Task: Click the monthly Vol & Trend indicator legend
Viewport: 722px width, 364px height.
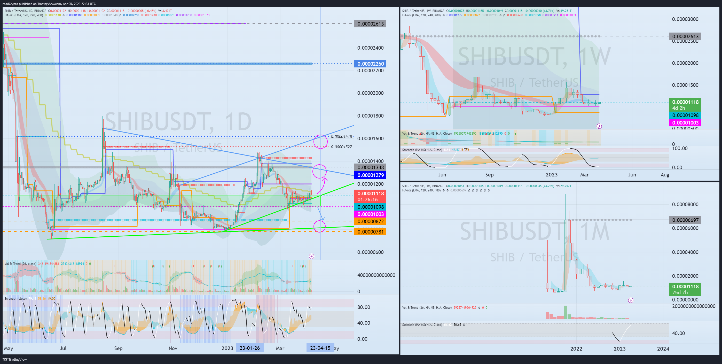Action: tap(427, 308)
